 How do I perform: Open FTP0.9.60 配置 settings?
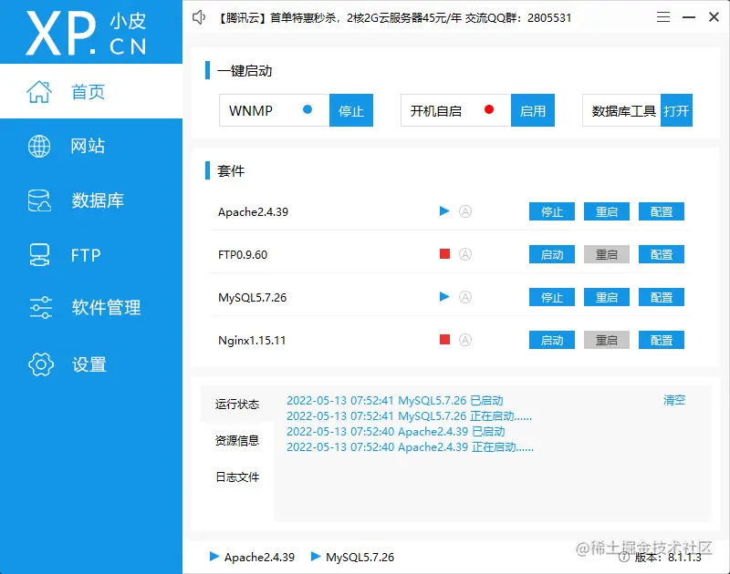[661, 254]
